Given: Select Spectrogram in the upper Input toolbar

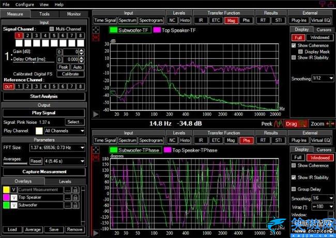Looking at the screenshot, I should tap(151, 20).
